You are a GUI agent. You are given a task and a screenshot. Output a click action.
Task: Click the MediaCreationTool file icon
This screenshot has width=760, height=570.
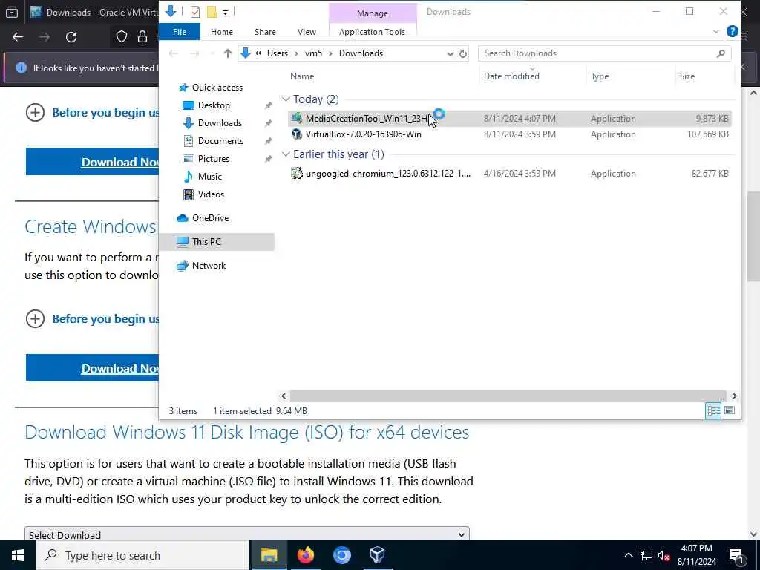297,118
